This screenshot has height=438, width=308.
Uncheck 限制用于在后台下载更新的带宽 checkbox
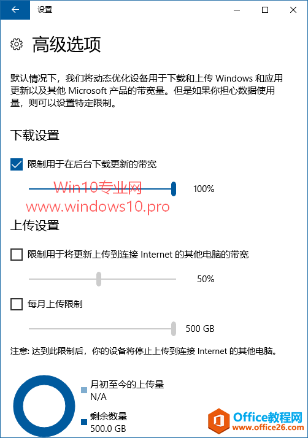(17, 164)
